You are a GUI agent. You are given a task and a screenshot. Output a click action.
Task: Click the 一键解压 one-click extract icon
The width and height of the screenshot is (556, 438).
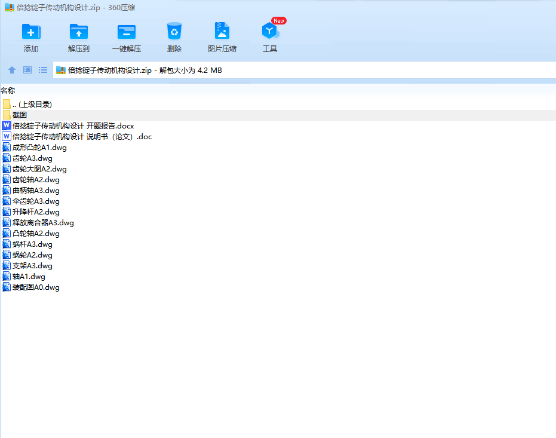(x=126, y=32)
